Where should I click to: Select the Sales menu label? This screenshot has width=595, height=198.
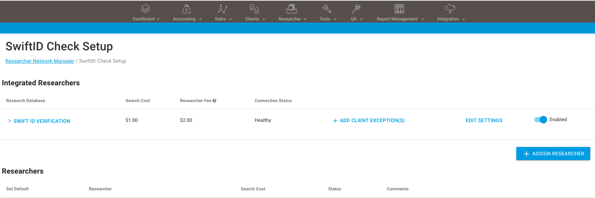220,19
